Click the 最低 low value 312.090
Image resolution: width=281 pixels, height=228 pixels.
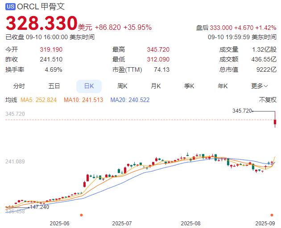(158, 59)
